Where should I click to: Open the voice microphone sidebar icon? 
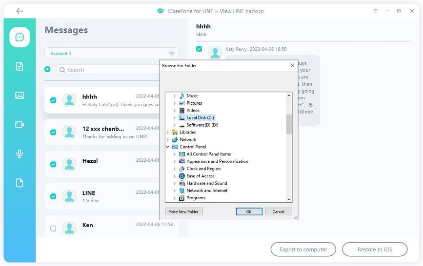tap(20, 153)
